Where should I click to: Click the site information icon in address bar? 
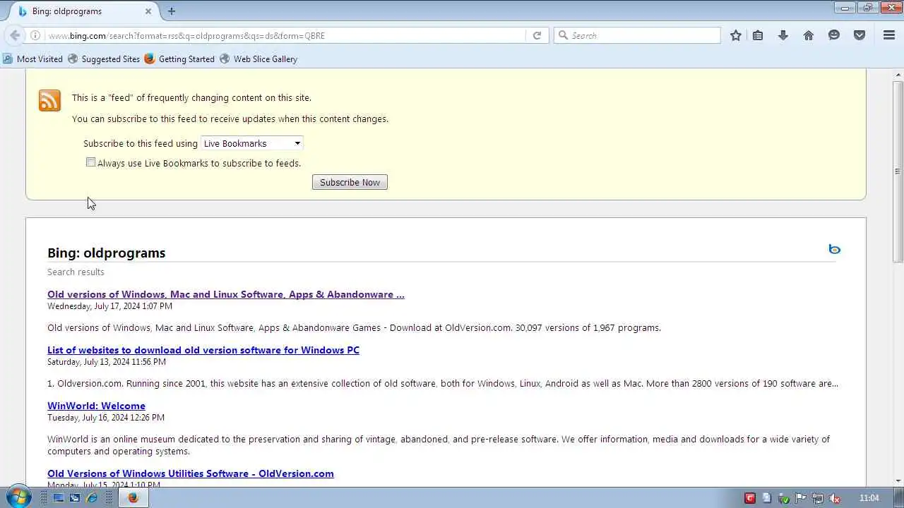pyautogui.click(x=35, y=35)
